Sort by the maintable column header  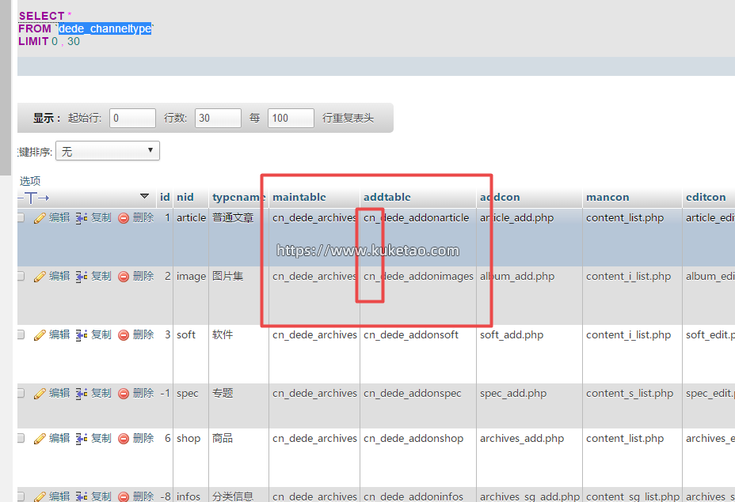click(x=299, y=197)
